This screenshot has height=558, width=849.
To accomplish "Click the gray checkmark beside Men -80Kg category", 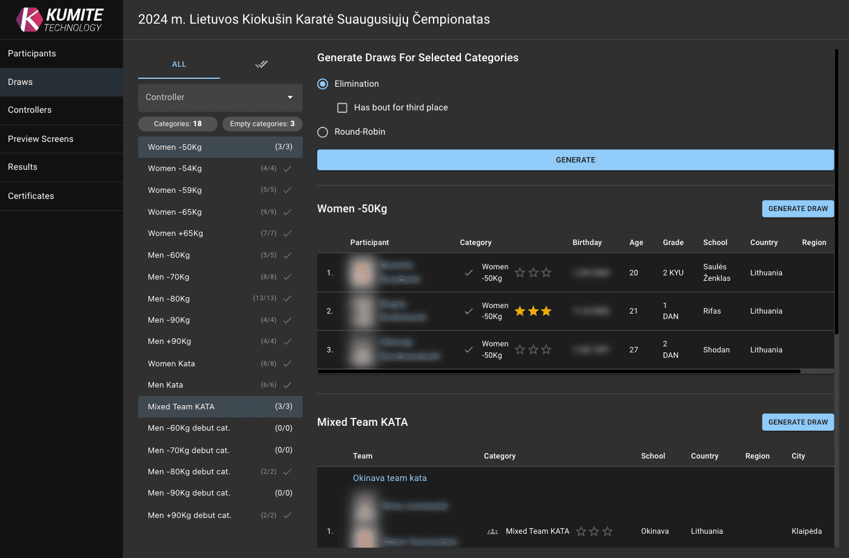I will [x=287, y=298].
